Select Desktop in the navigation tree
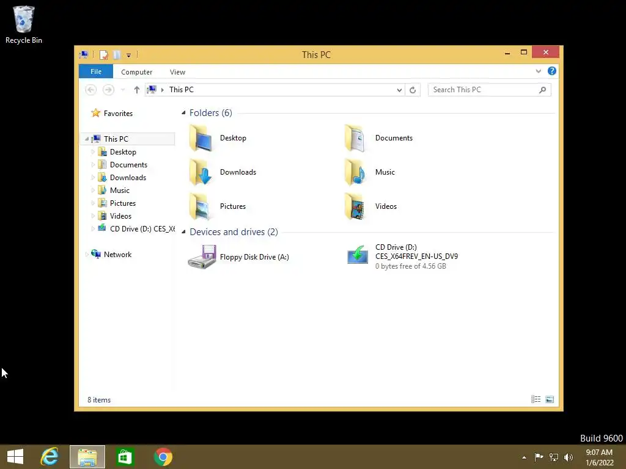Screen dimensions: 626x469 pos(123,152)
